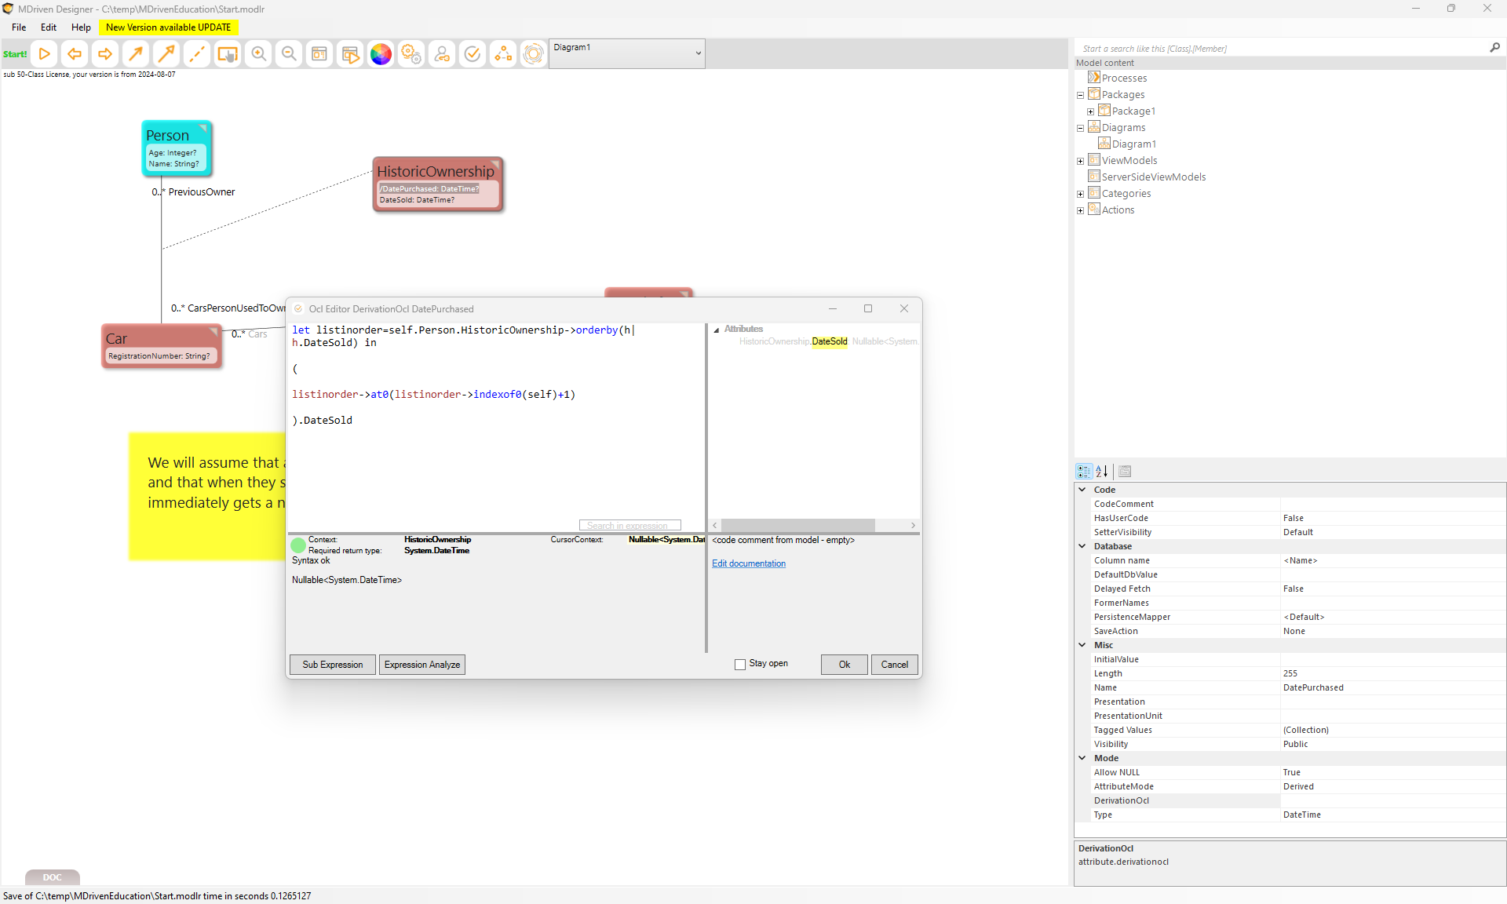Click the user access key icon
Viewport: 1507px width, 904px height.
click(442, 54)
